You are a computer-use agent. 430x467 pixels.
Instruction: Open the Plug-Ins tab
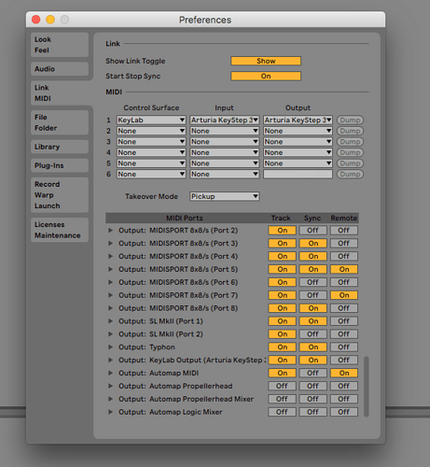click(x=60, y=165)
